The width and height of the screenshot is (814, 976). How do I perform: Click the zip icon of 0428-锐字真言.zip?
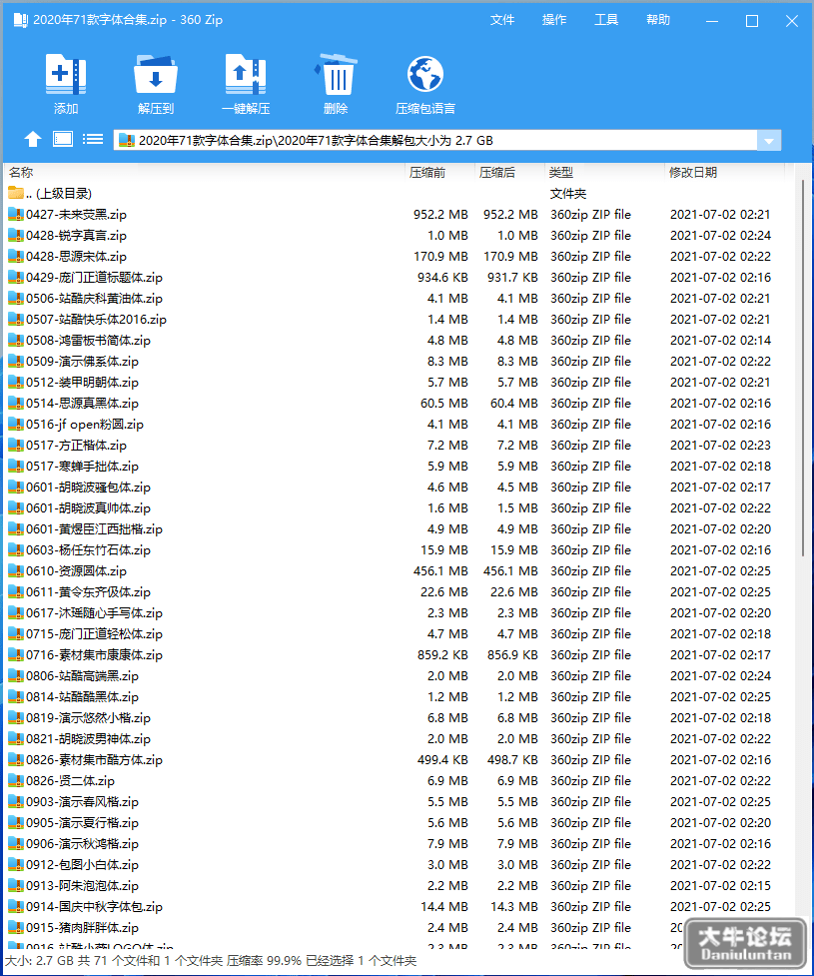[16, 236]
